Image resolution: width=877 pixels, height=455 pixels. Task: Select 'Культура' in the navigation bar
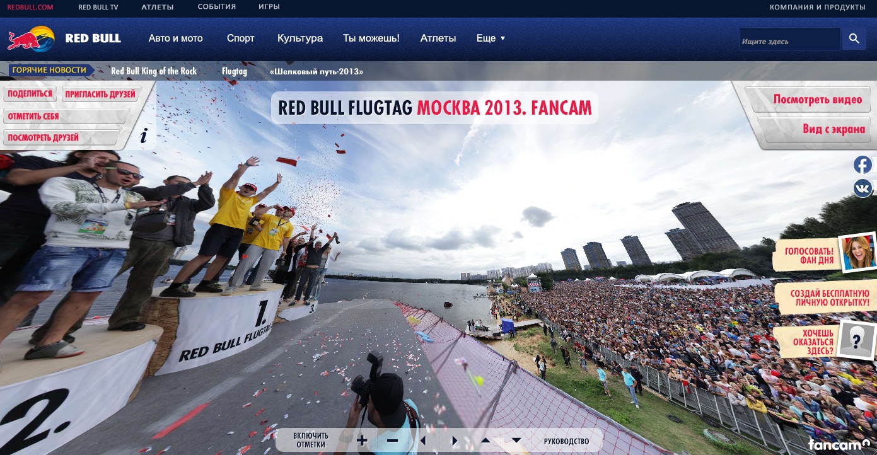pos(300,38)
